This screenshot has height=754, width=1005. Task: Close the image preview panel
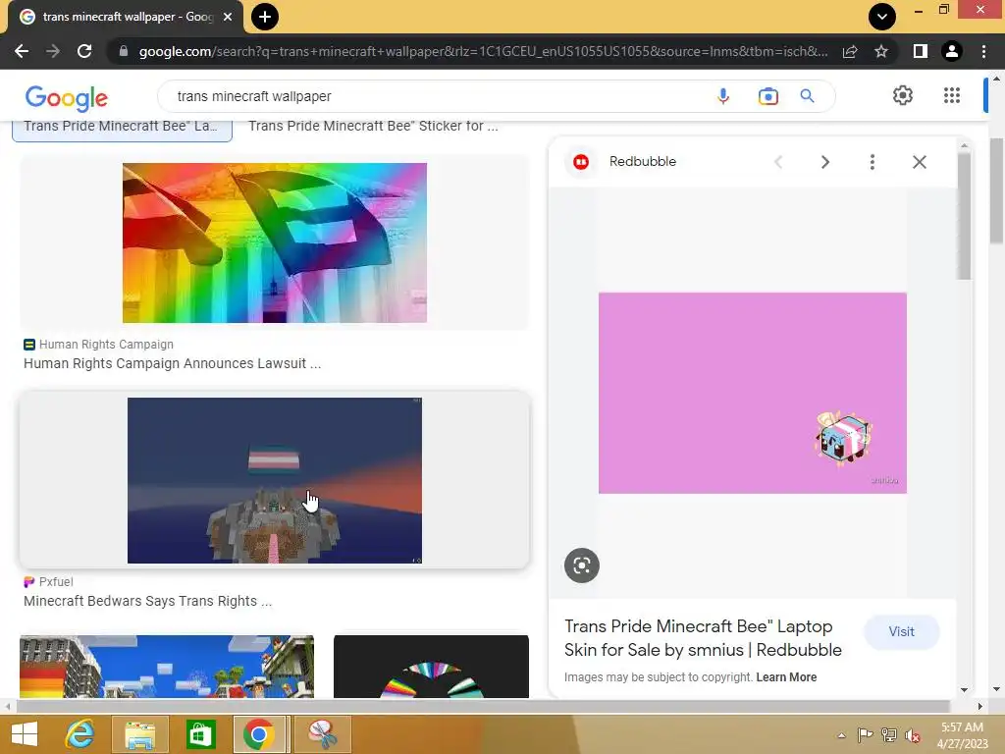(919, 162)
